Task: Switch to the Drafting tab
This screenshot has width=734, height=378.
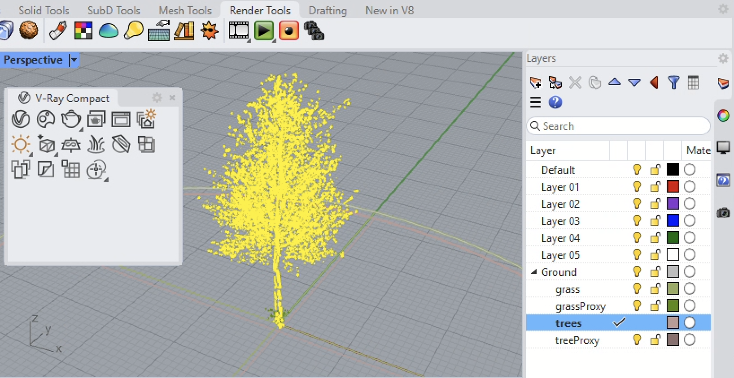Action: tap(328, 10)
